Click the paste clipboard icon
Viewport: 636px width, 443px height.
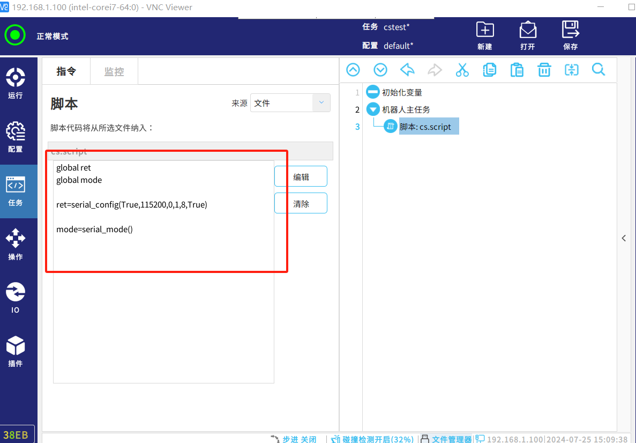517,70
